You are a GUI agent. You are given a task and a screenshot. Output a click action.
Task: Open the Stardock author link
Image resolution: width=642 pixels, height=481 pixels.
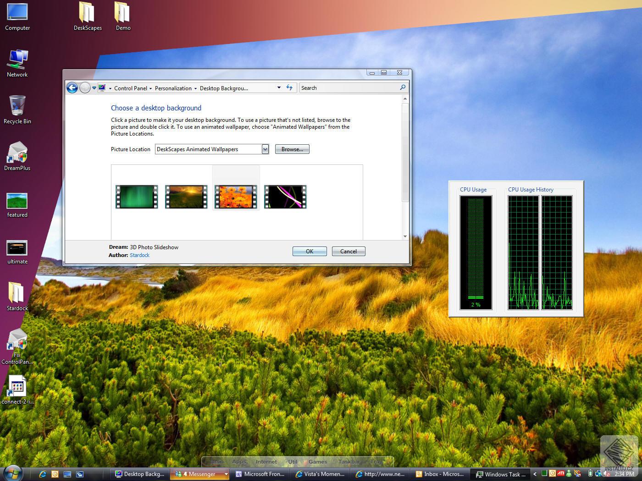[139, 255]
